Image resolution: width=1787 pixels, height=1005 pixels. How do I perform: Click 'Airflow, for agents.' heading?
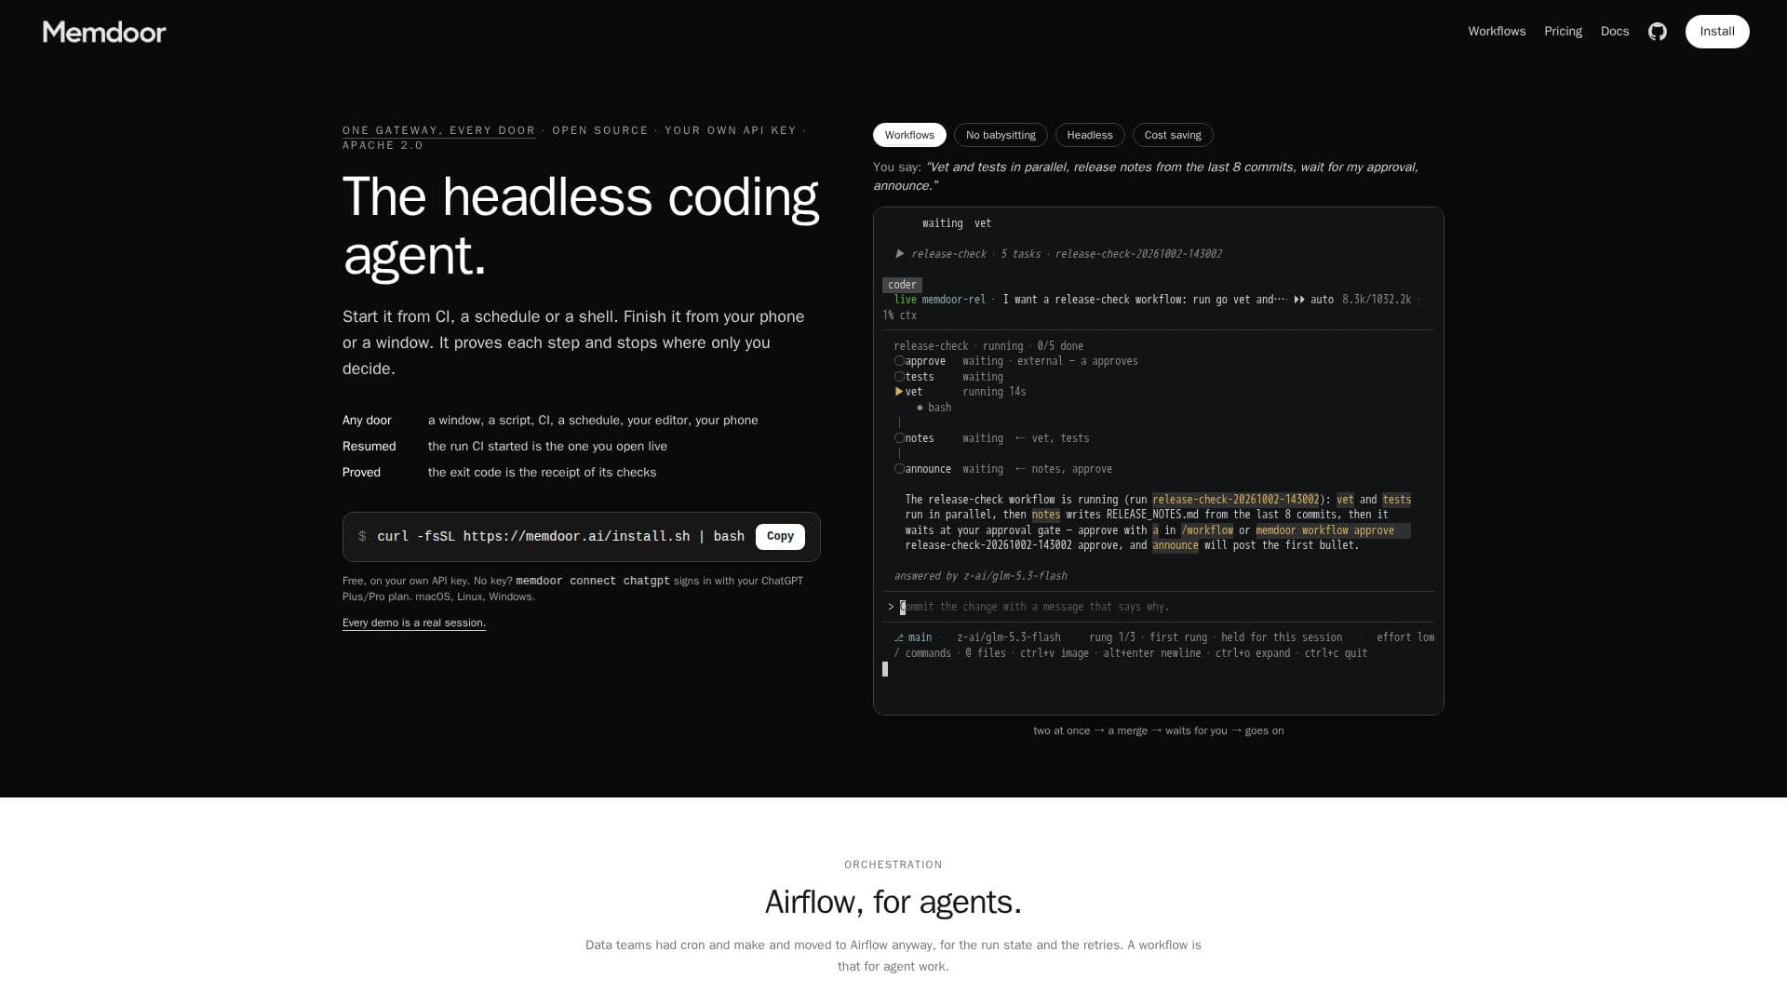(x=893, y=902)
